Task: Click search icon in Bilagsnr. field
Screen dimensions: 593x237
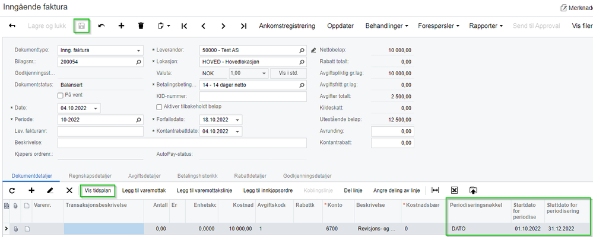Action: (139, 62)
